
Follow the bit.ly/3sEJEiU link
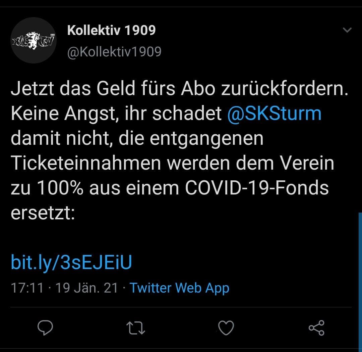(71, 262)
